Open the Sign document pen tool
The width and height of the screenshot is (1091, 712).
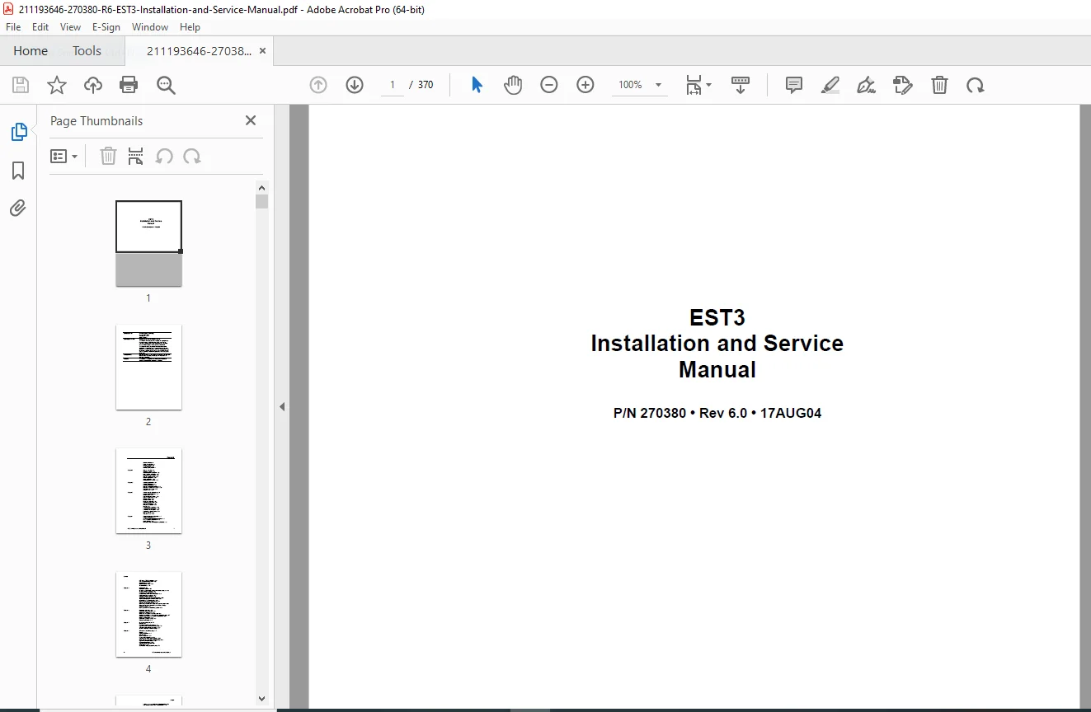(x=867, y=85)
